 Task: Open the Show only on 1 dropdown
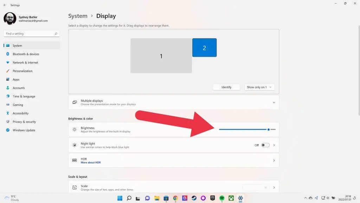pyautogui.click(x=259, y=87)
